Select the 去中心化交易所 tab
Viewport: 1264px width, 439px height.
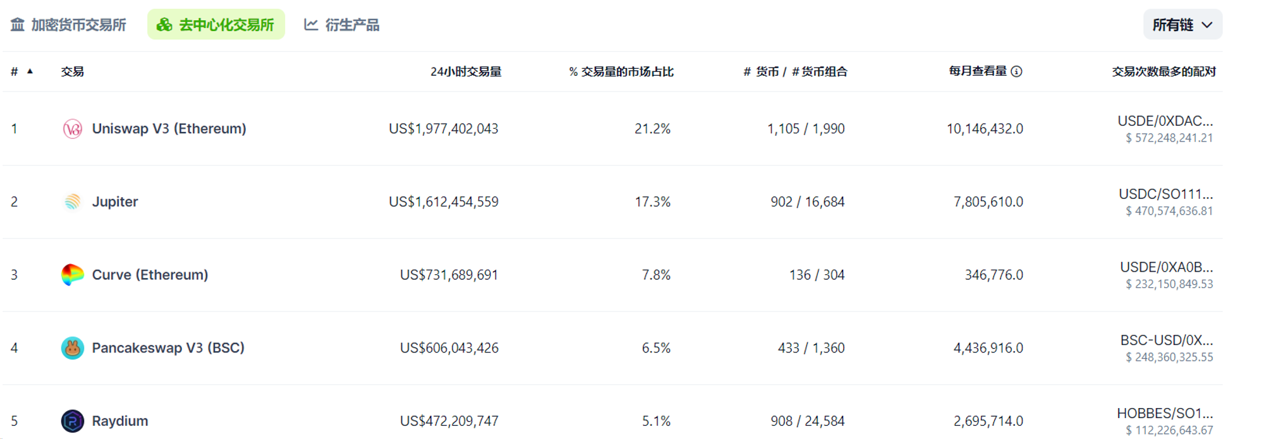coord(226,25)
